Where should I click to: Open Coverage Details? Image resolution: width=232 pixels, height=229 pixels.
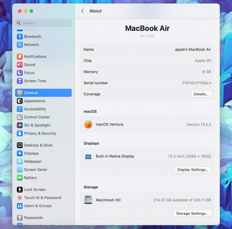(x=201, y=94)
